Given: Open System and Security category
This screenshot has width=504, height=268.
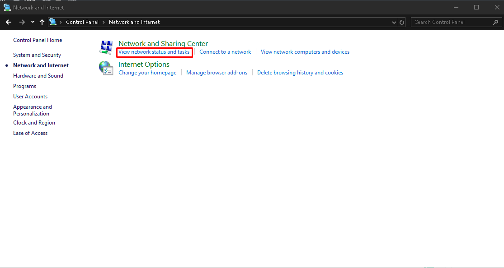Looking at the screenshot, I should click(x=37, y=55).
